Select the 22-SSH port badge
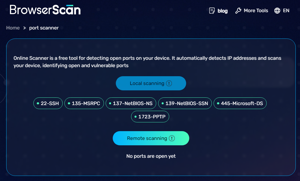300x181 pixels. pyautogui.click(x=48, y=103)
